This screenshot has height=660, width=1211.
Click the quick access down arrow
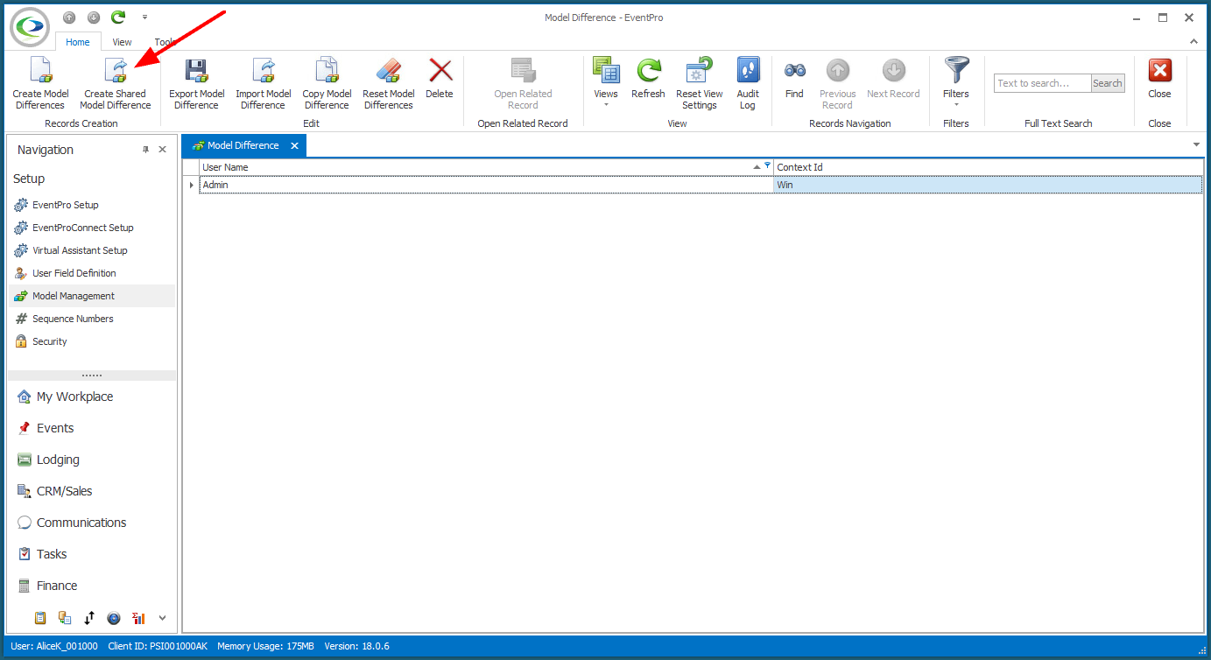[x=94, y=18]
